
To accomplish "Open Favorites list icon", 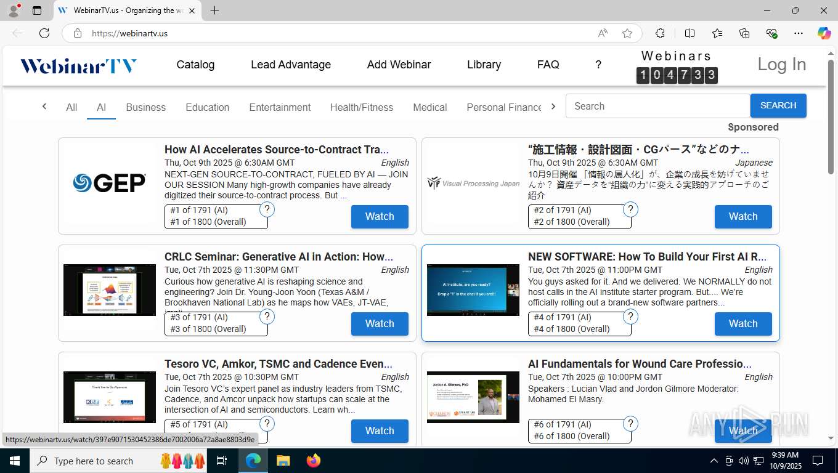I will 717,33.
